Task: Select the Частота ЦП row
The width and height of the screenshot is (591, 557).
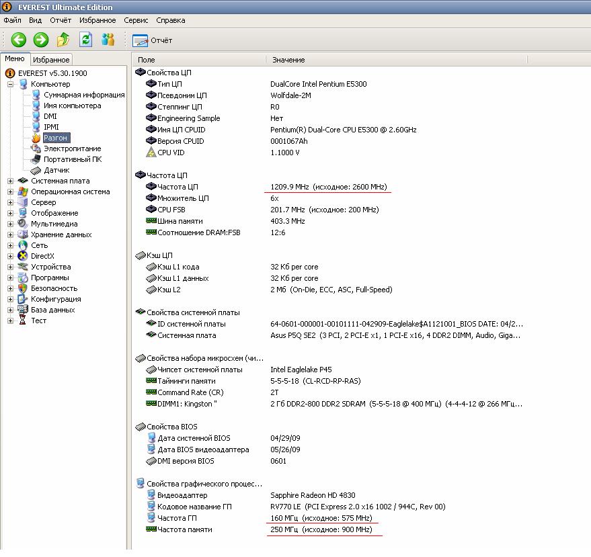Action: 178,187
